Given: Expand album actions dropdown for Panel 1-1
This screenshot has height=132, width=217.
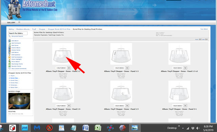Looking at the screenshot, I should pyautogui.click(x=69, y=68).
